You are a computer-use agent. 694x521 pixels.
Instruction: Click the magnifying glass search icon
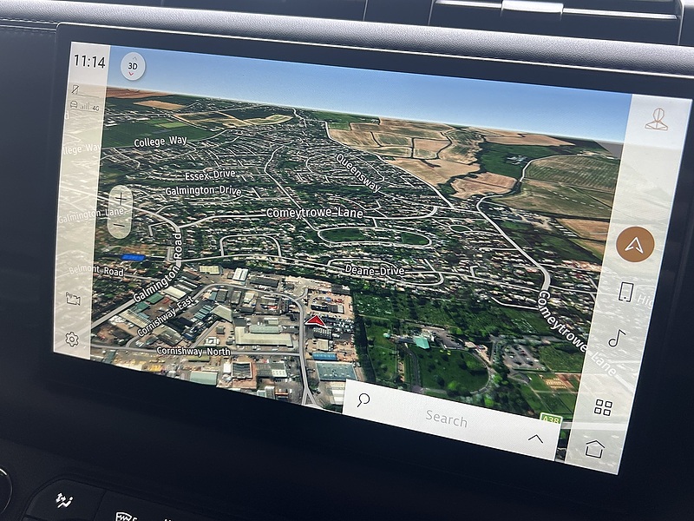[363, 400]
